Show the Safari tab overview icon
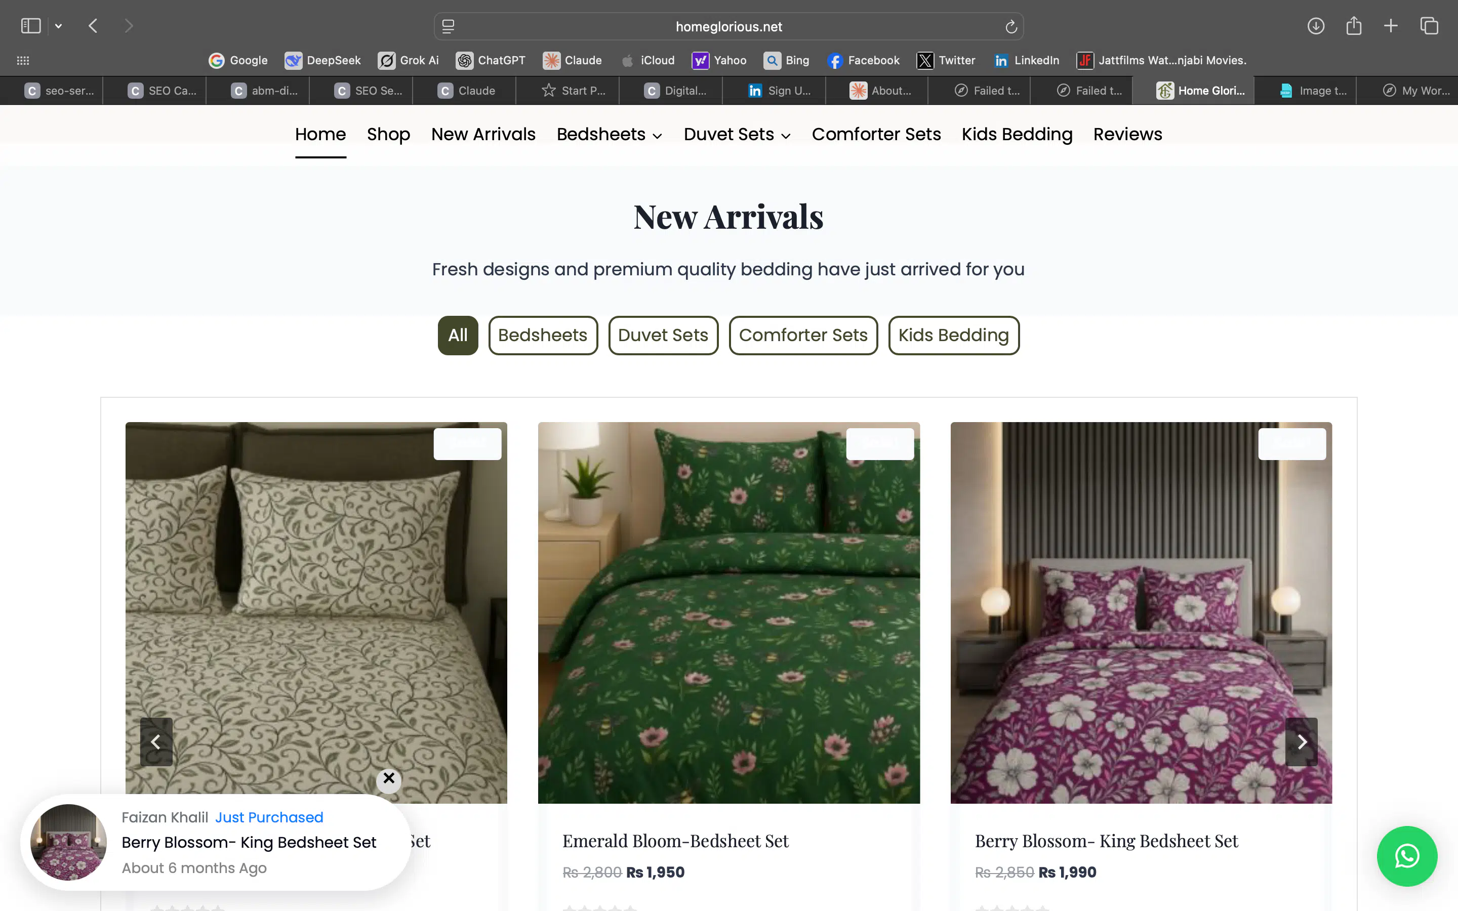Image resolution: width=1458 pixels, height=911 pixels. pos(1429,26)
